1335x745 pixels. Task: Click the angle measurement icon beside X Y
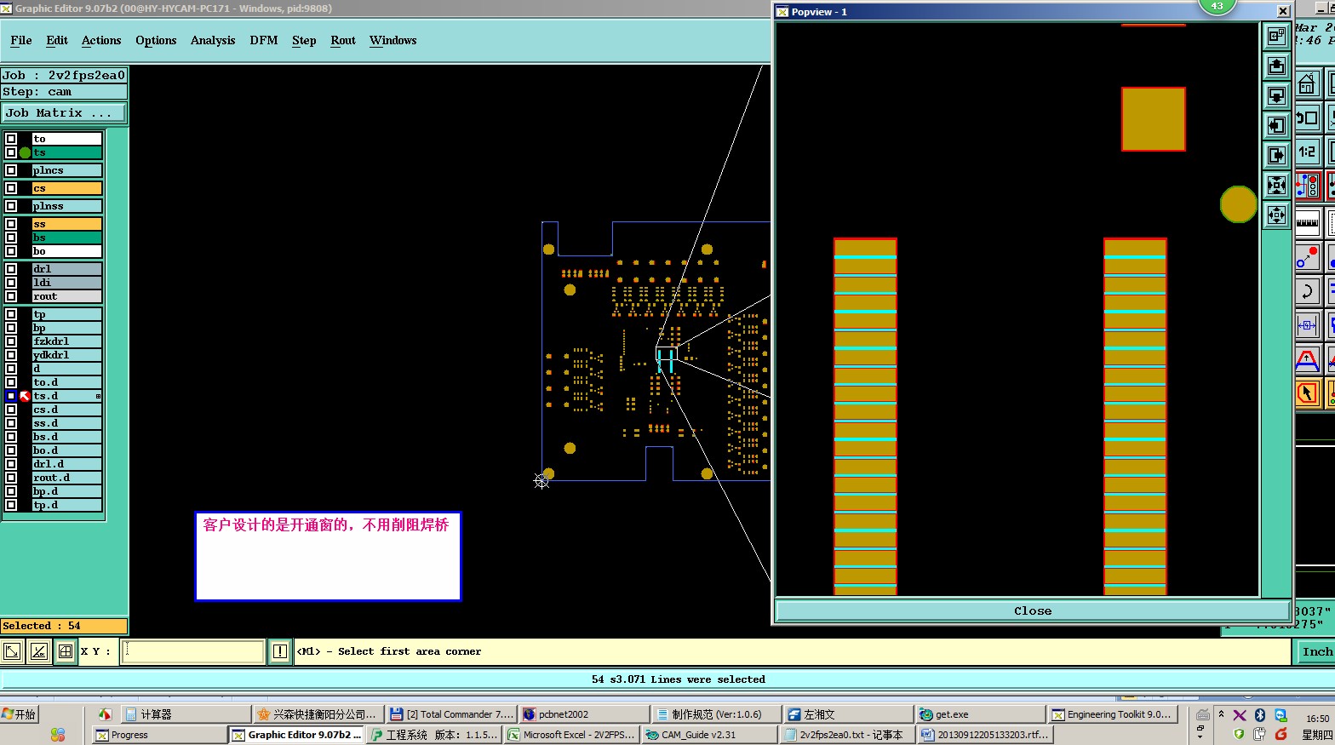[38, 651]
